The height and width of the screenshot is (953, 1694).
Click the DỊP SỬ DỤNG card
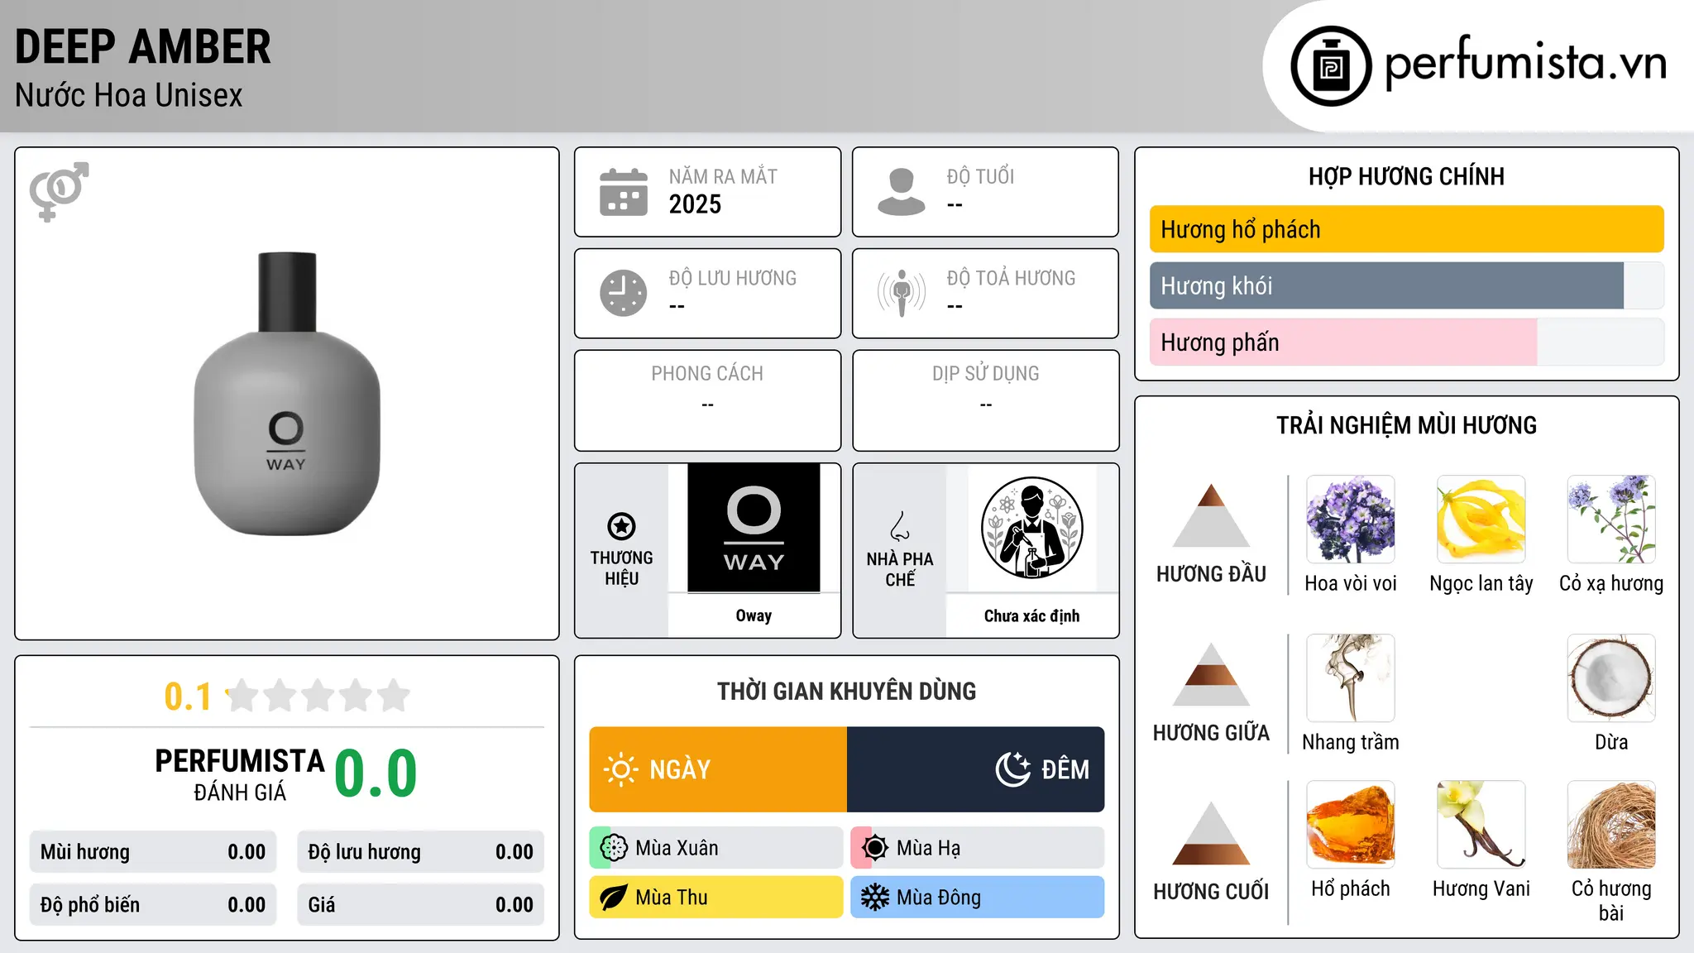click(x=986, y=400)
